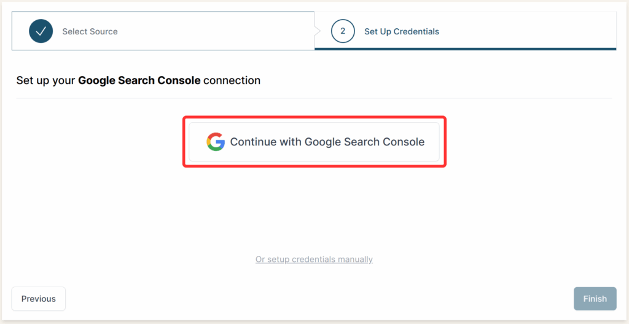Viewport: 629px width, 324px height.
Task: Open the Set Up Credentials step
Action: tap(401, 31)
